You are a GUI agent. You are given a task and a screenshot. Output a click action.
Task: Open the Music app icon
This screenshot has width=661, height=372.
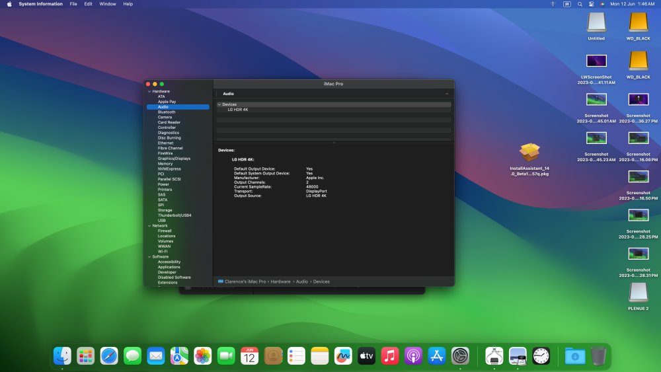390,356
